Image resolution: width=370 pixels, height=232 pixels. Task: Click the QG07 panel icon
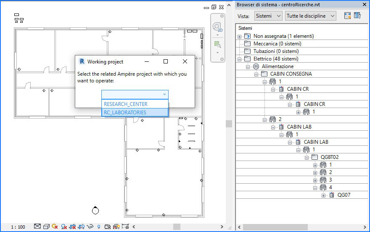(x=332, y=195)
